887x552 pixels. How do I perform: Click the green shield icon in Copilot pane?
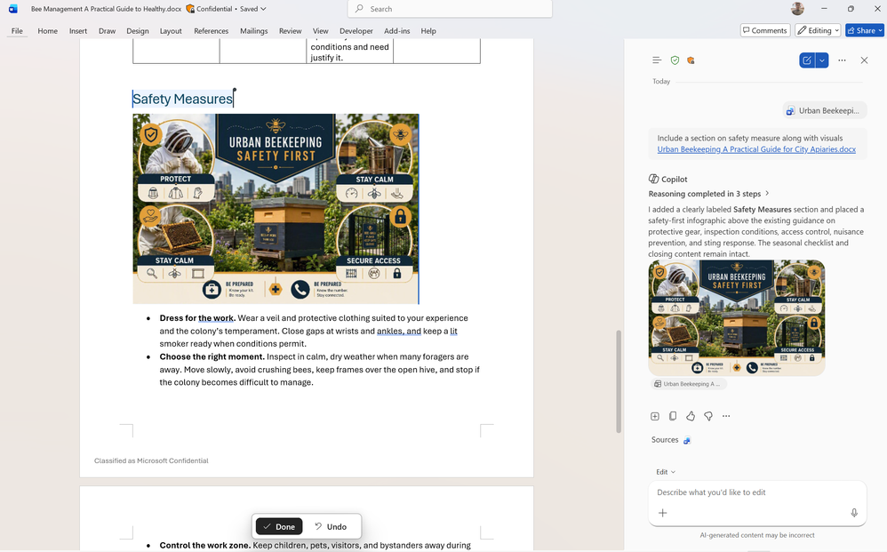point(675,60)
